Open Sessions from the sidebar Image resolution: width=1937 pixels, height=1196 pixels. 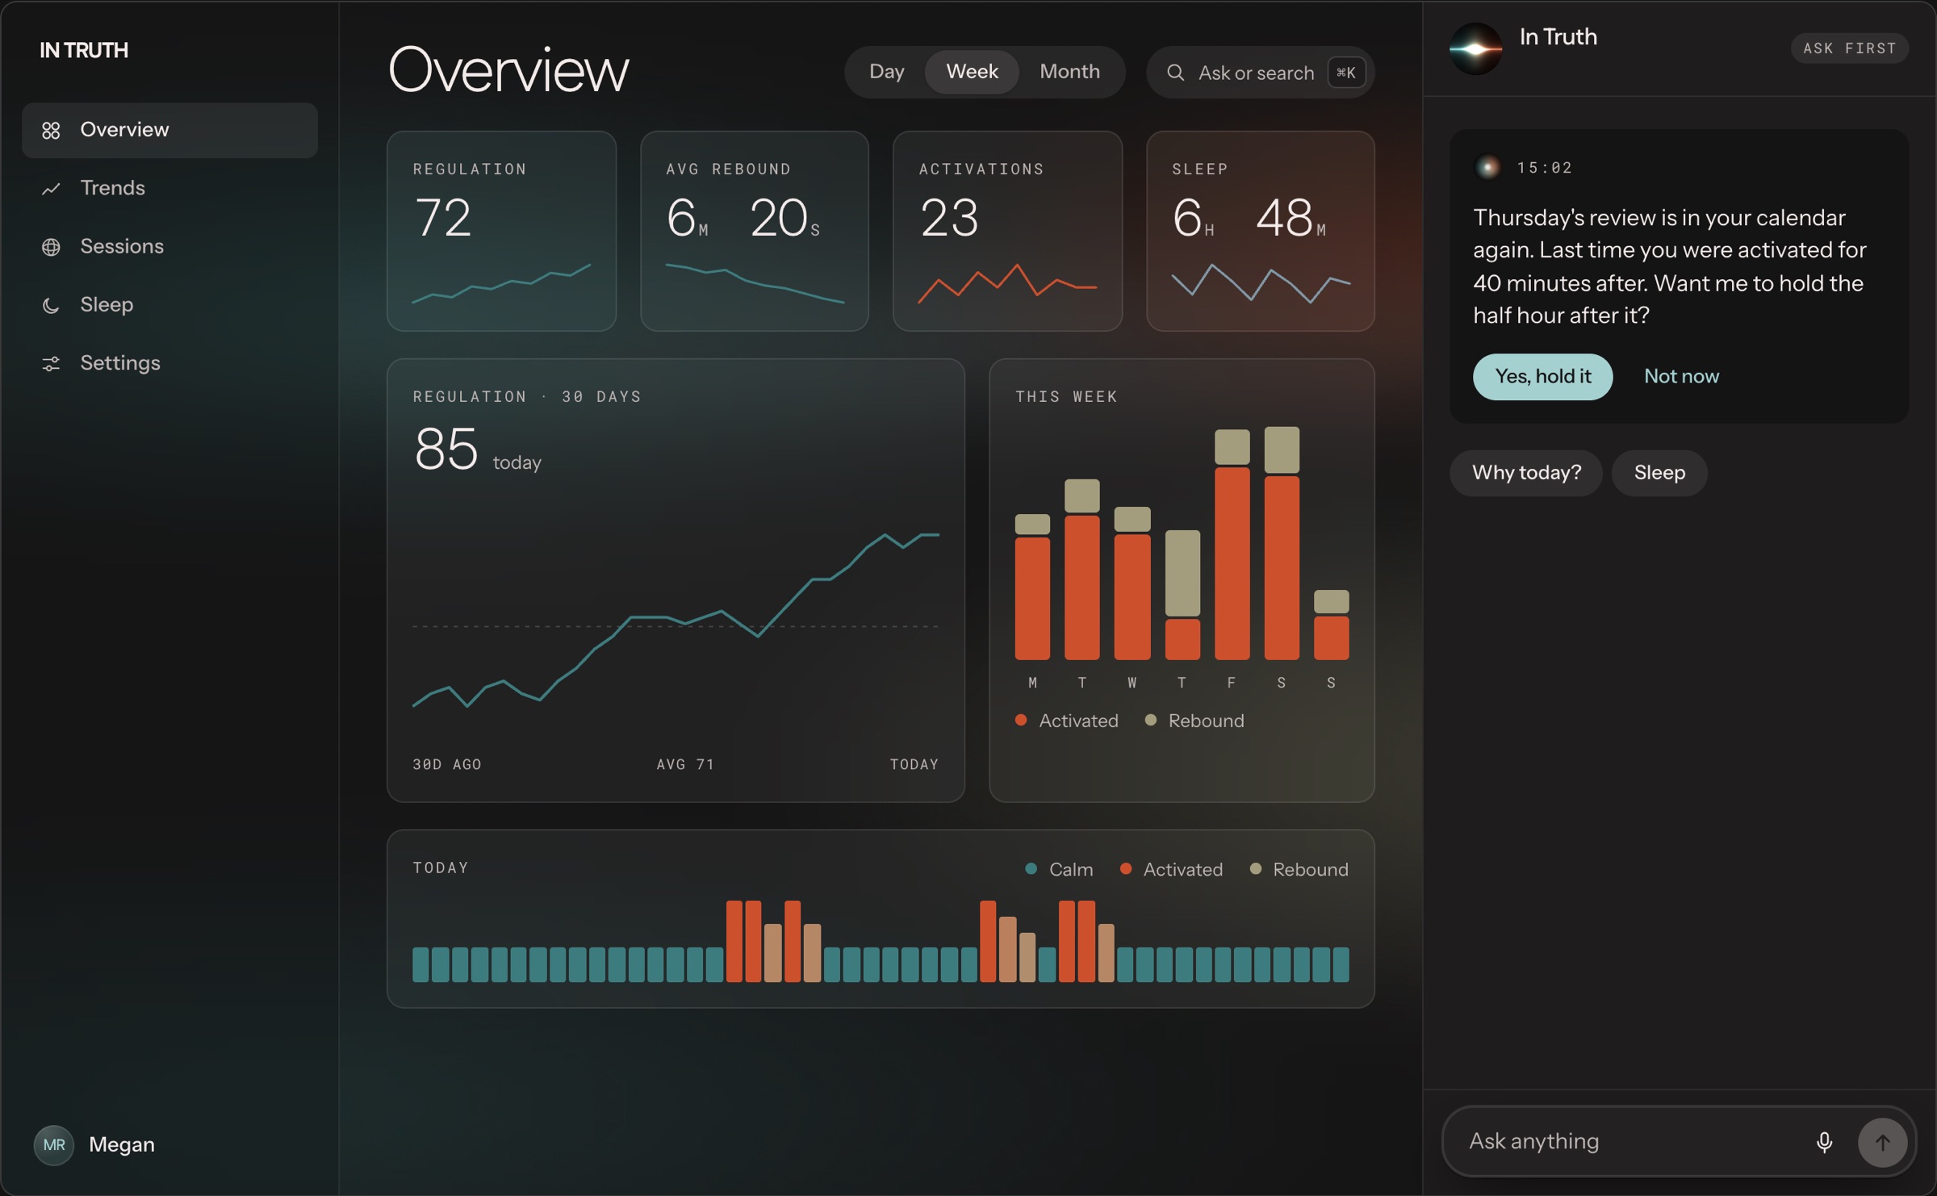click(x=169, y=246)
